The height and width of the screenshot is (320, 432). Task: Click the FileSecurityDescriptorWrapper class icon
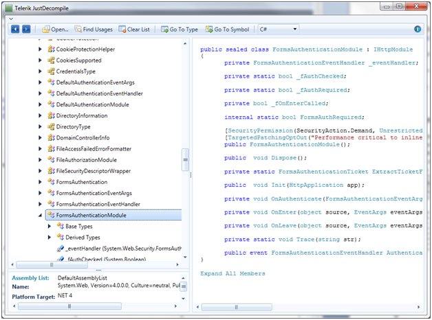(x=51, y=171)
